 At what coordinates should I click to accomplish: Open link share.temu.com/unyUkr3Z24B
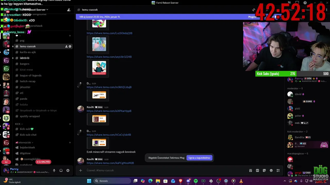[109, 57]
